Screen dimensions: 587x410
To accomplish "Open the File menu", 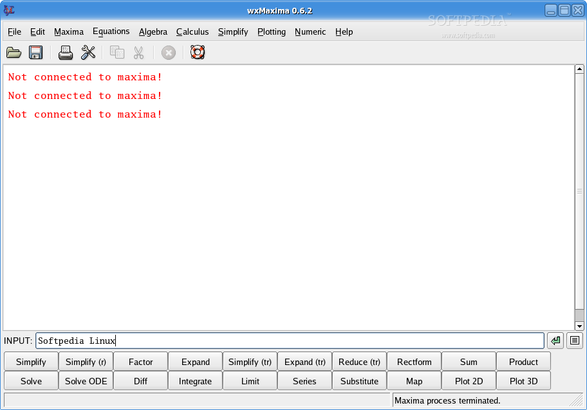I will point(14,31).
